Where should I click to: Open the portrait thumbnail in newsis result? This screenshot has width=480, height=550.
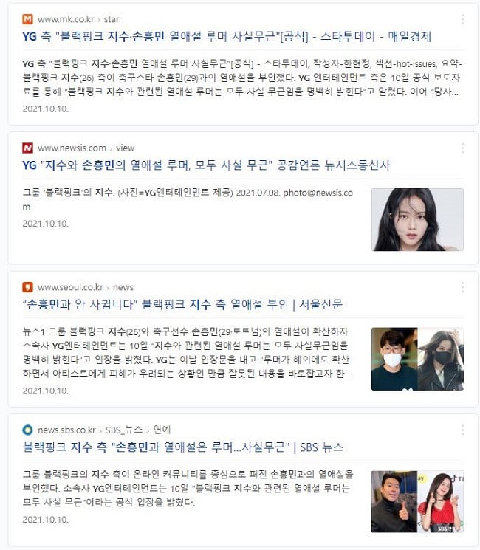(417, 219)
